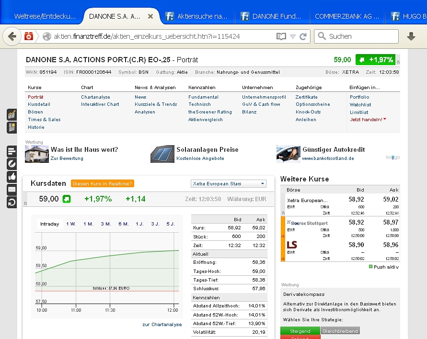The width and height of the screenshot is (427, 339).
Task: Open the Historie link
Action: 36,127
